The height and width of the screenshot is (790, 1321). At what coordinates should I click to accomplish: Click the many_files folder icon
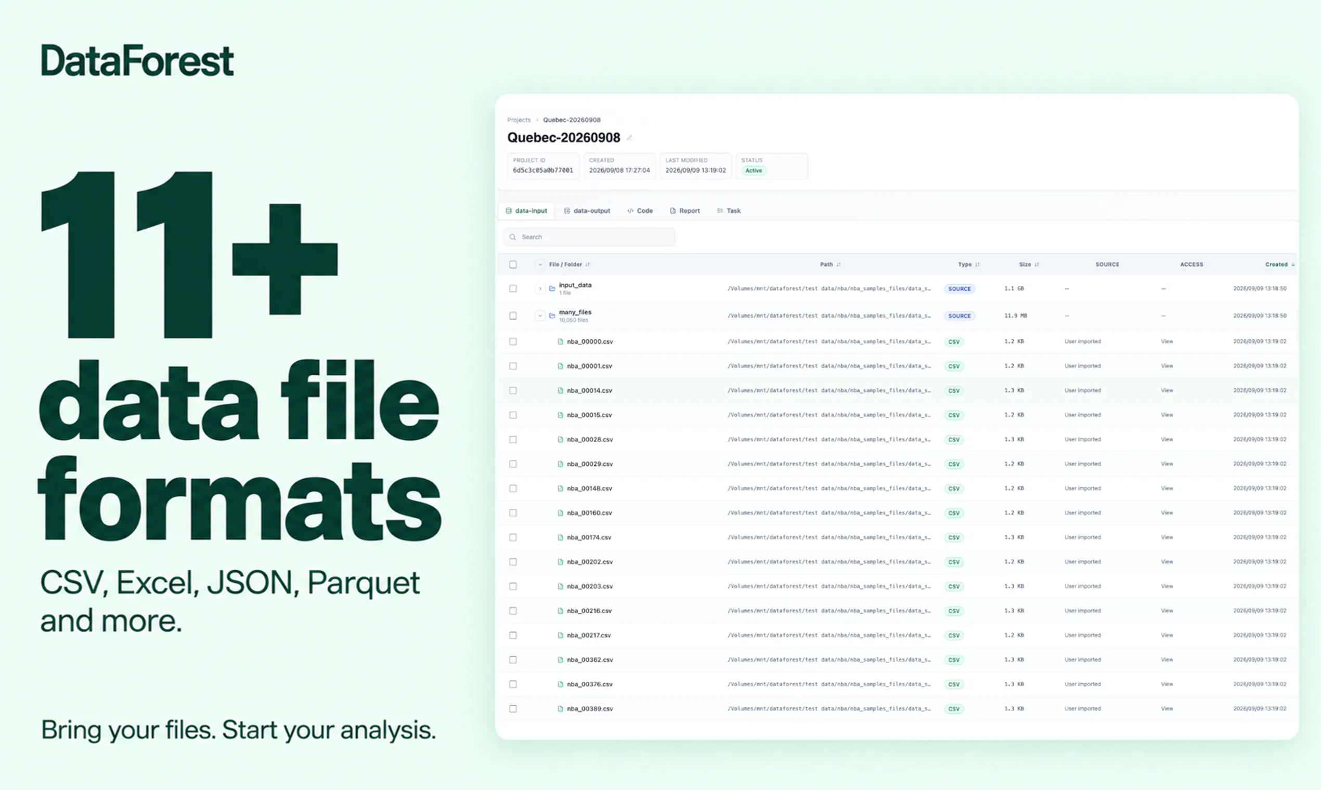coord(552,315)
